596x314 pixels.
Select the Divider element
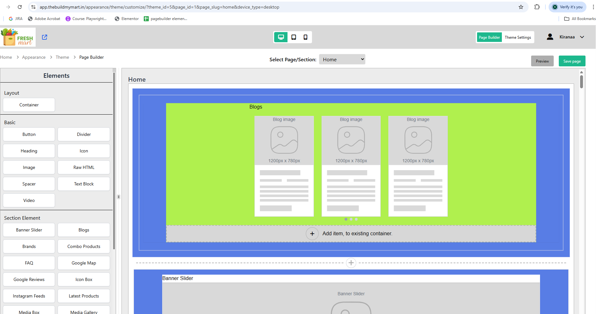84,134
